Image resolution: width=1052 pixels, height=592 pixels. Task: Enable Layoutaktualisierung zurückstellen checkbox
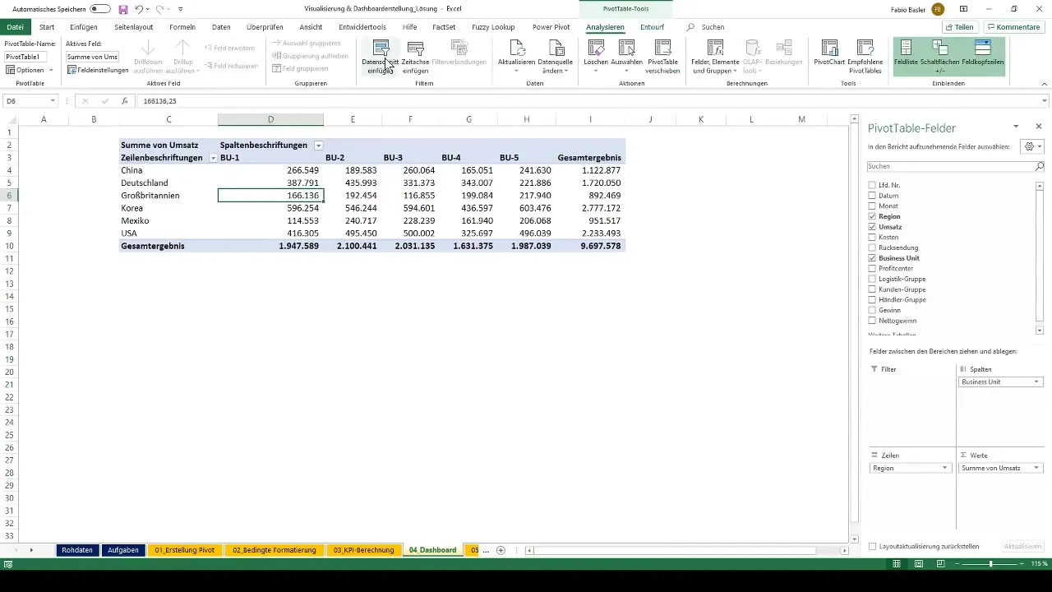pos(872,546)
